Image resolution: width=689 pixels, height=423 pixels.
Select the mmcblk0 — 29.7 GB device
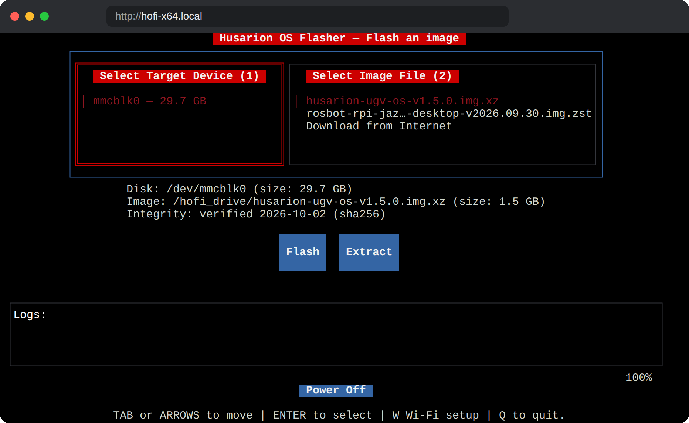[150, 101]
